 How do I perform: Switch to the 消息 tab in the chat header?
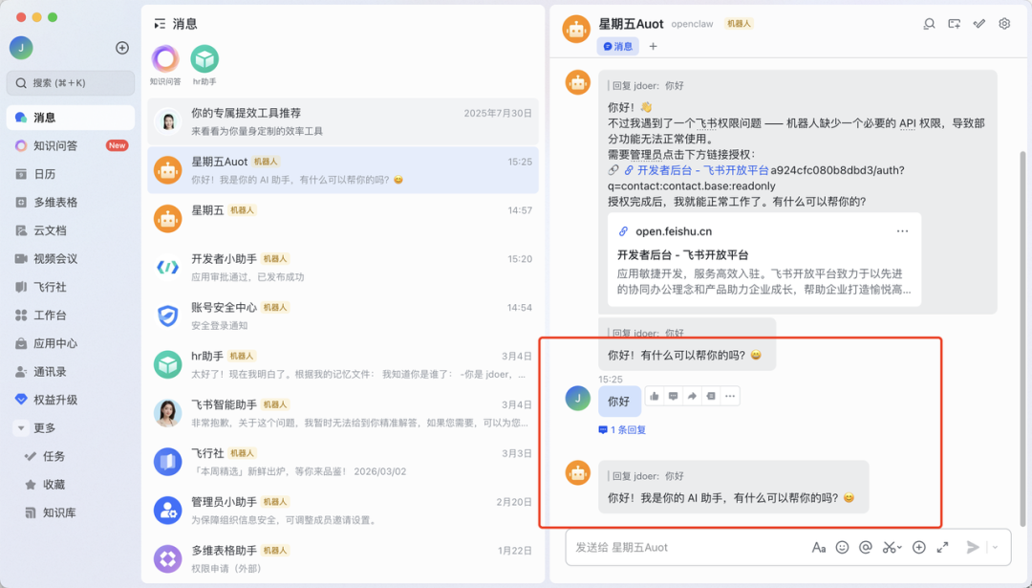(618, 45)
